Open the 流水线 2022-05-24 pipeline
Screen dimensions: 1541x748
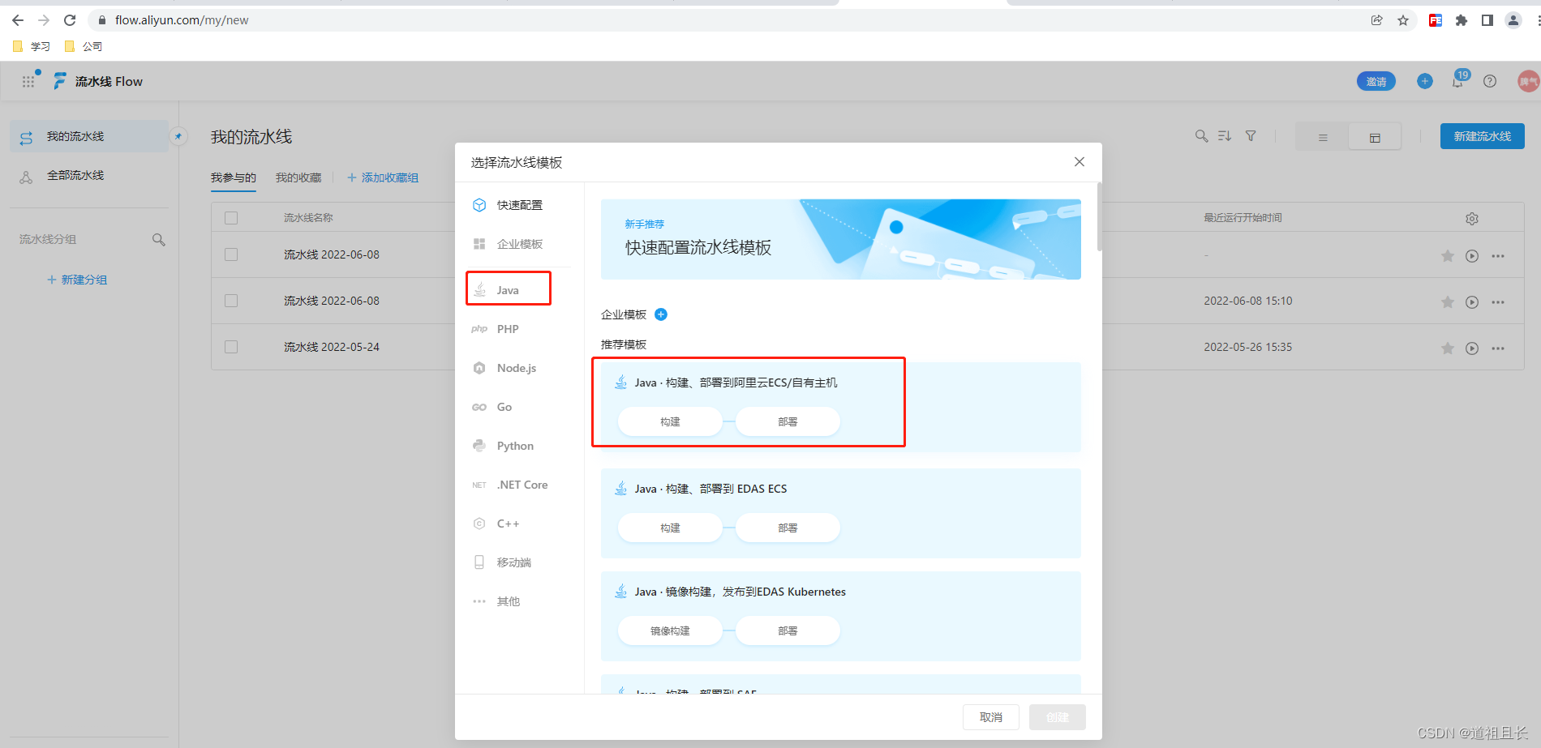[332, 347]
